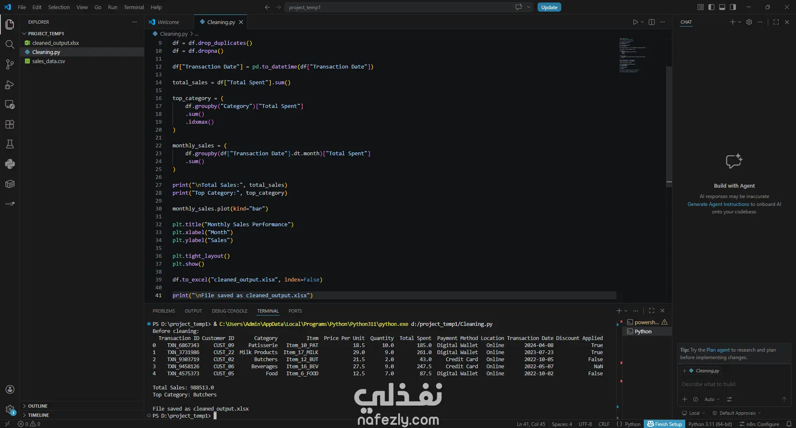Select the powershell terminal entry
The height and width of the screenshot is (428, 796).
pyautogui.click(x=646, y=322)
